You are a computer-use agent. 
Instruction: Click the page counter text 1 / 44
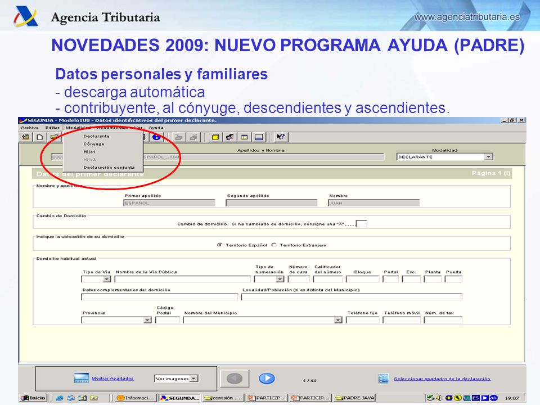[x=309, y=381]
